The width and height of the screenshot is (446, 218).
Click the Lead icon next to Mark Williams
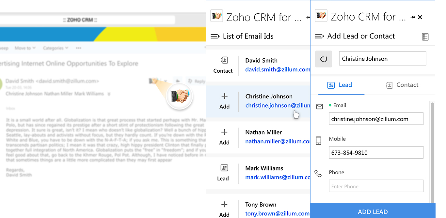coord(224,168)
